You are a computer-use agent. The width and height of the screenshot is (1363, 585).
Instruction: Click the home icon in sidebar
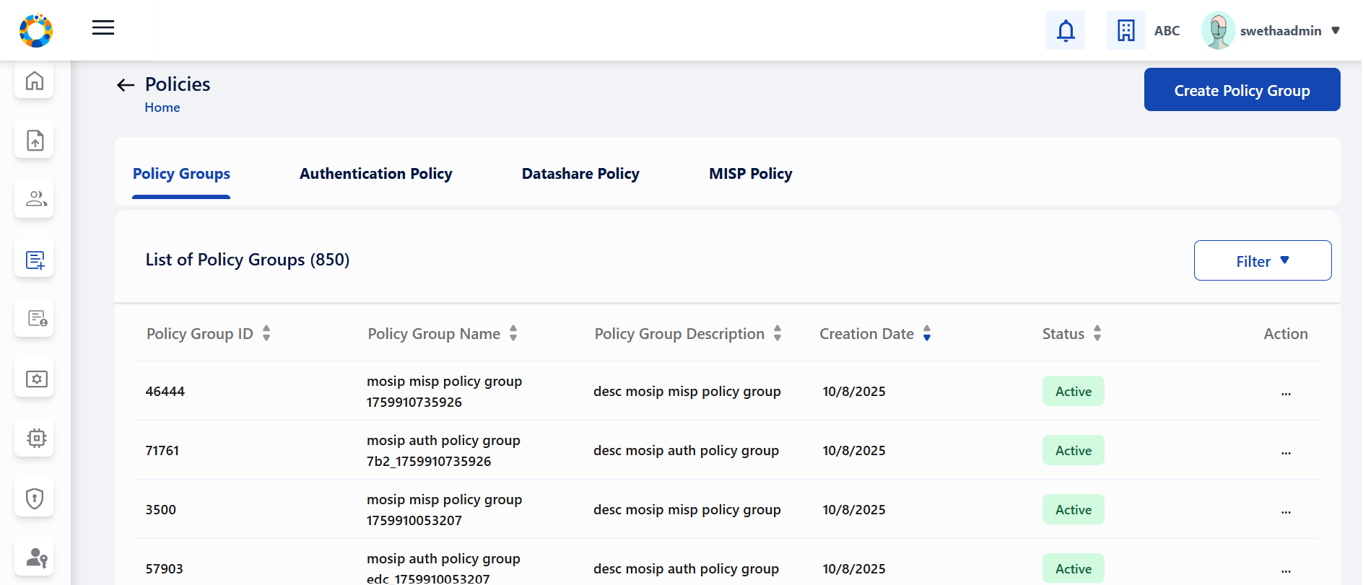[x=35, y=81]
